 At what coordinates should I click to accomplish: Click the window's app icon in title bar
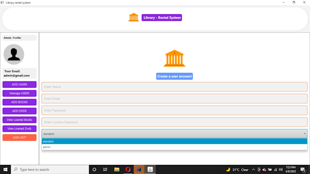(x=2, y=3)
